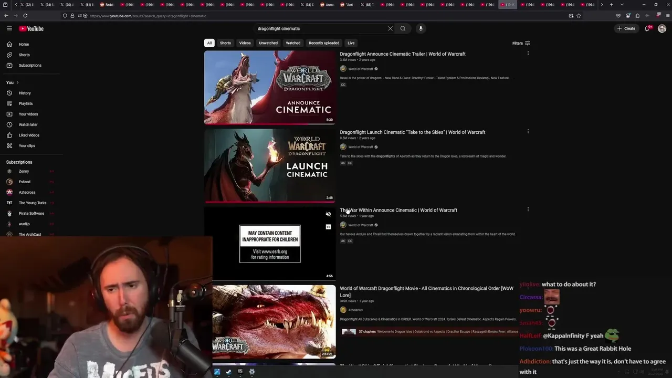Image resolution: width=672 pixels, height=378 pixels.
Task: Select the All filter chip
Action: 209,43
